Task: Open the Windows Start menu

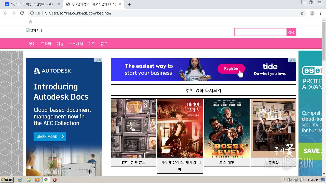Action: (x=7, y=180)
